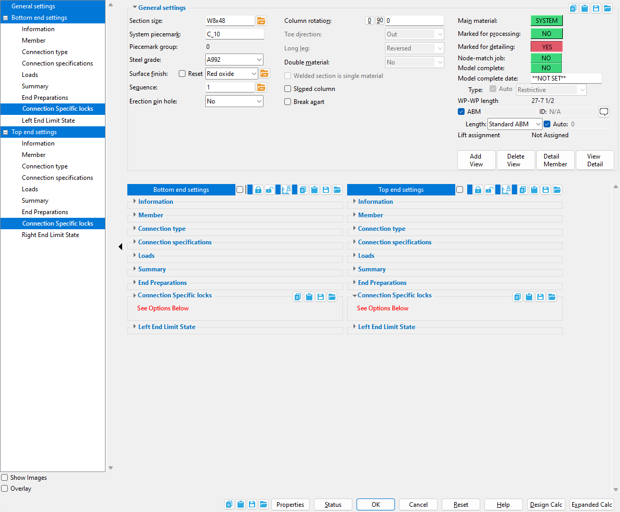This screenshot has height=512, width=620.
Task: Click the copy icon beside the Properties button
Action: click(x=229, y=504)
